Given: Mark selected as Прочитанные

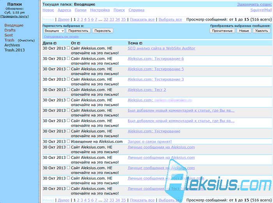Looking at the screenshot, I should pyautogui.click(x=222, y=31).
